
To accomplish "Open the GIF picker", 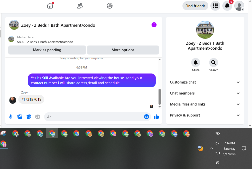I will point(38,117).
